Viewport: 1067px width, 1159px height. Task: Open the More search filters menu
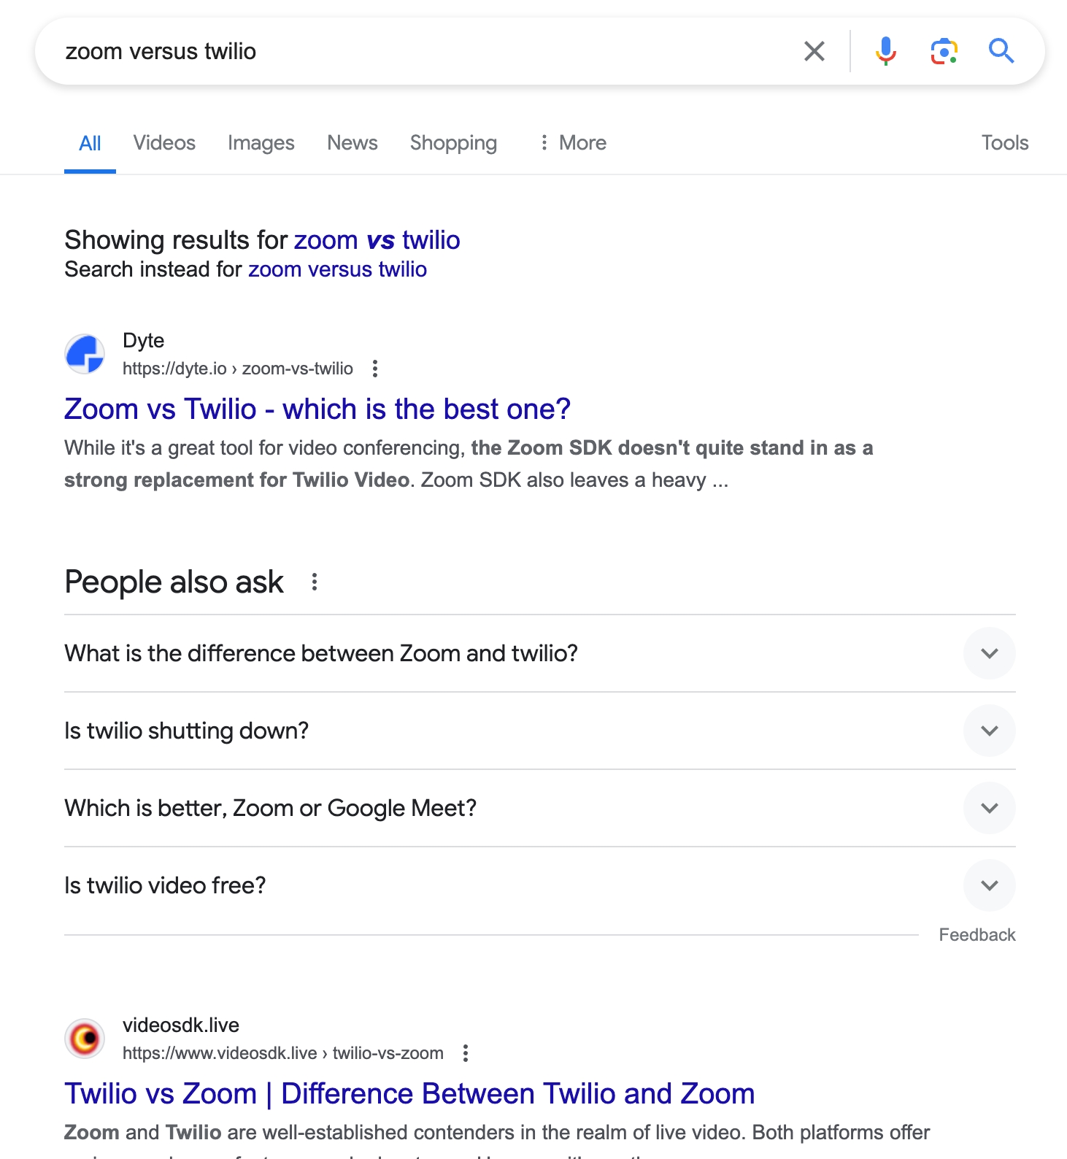pos(573,143)
